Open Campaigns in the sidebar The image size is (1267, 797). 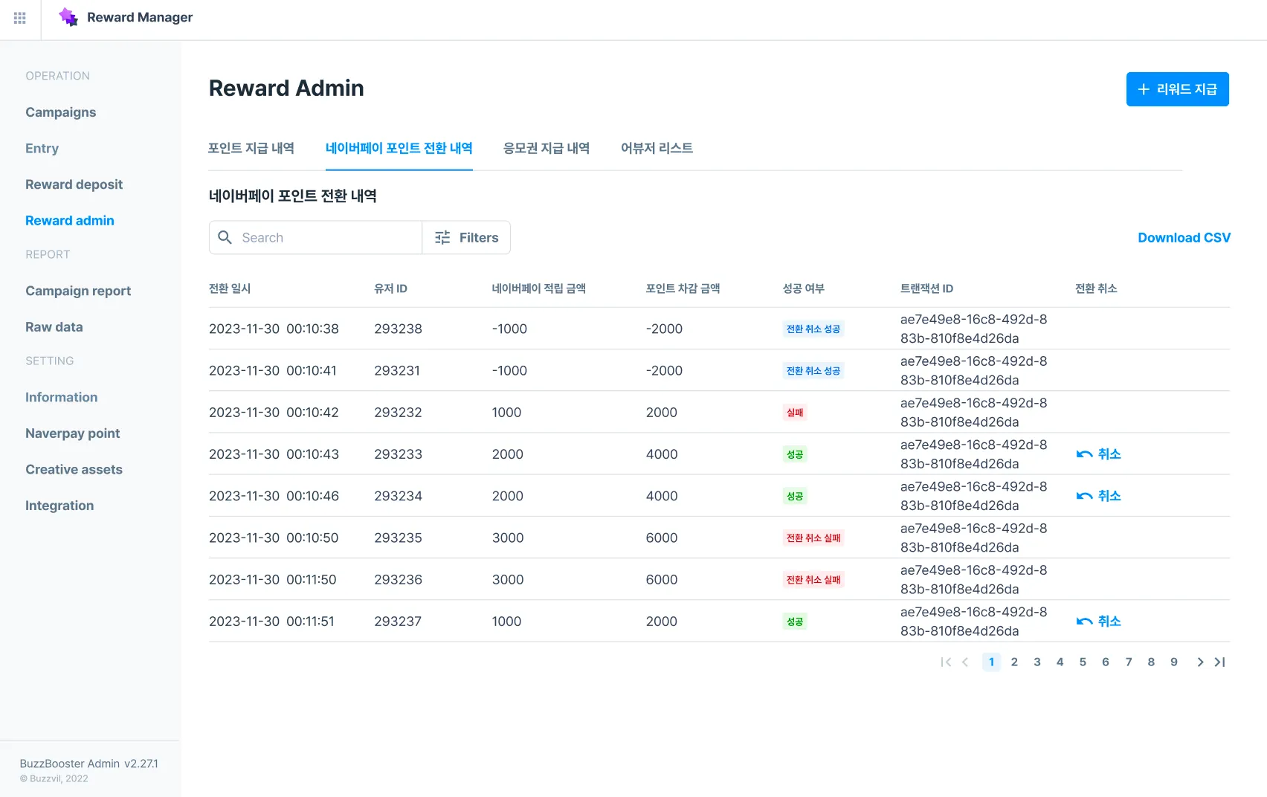[x=61, y=112]
